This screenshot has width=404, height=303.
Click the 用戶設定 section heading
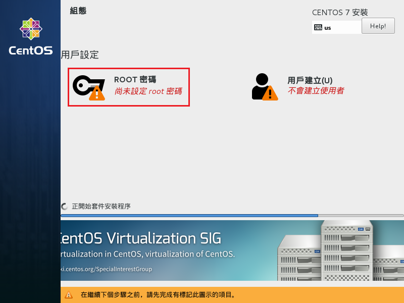(80, 55)
